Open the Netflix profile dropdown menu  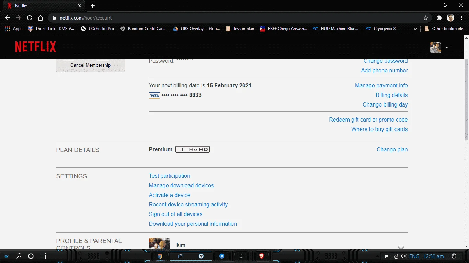439,47
